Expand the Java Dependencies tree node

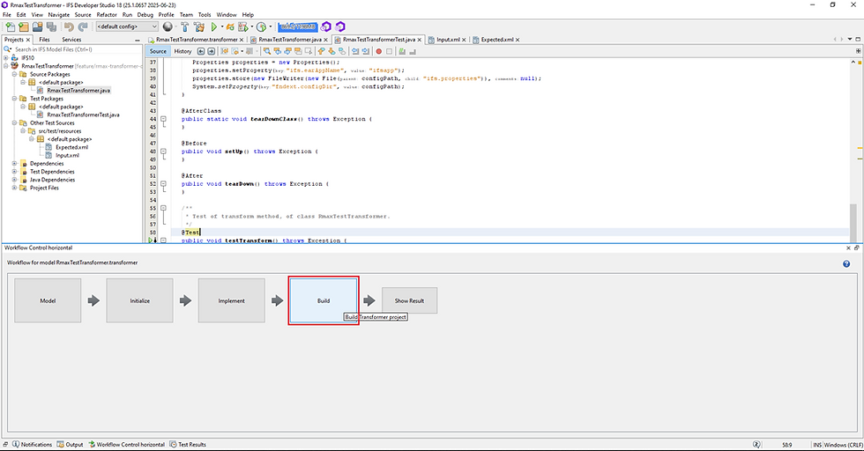(x=14, y=180)
